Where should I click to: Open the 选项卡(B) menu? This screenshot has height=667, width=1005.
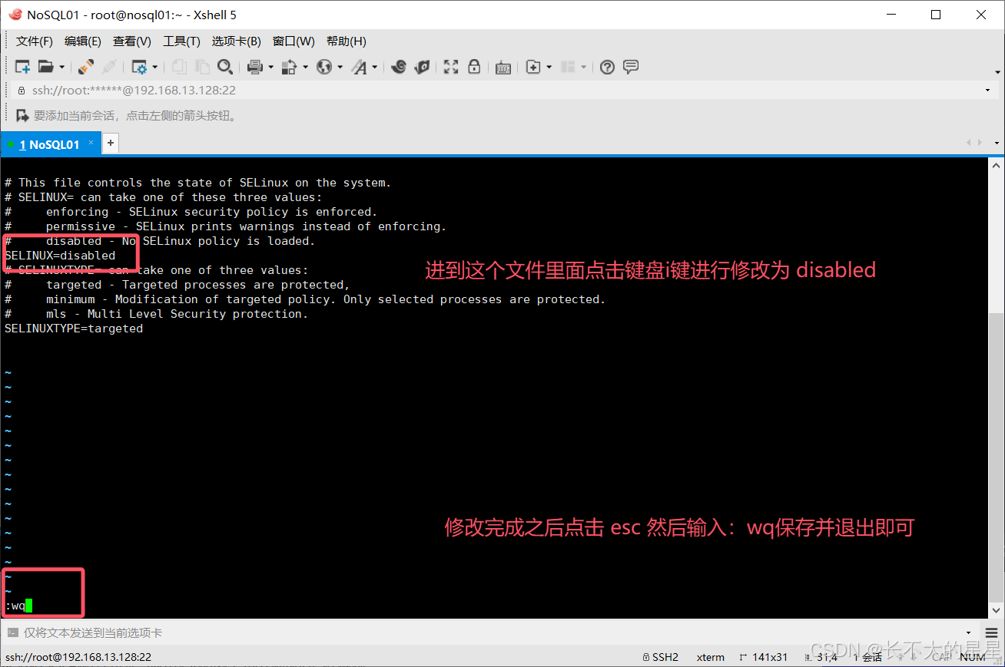point(237,41)
